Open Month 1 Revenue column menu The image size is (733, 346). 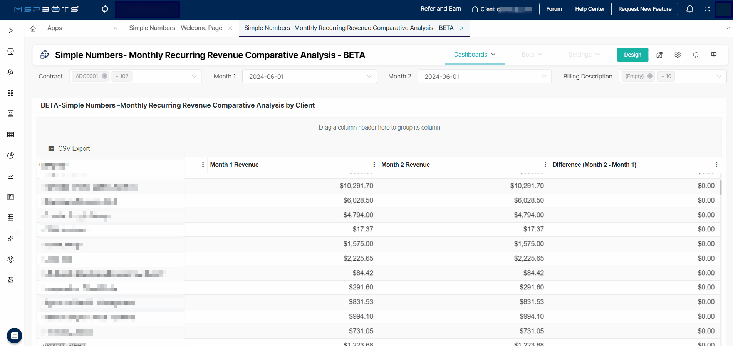tap(374, 165)
